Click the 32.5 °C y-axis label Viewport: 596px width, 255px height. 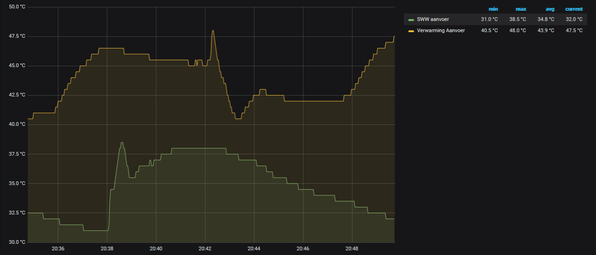click(x=17, y=213)
